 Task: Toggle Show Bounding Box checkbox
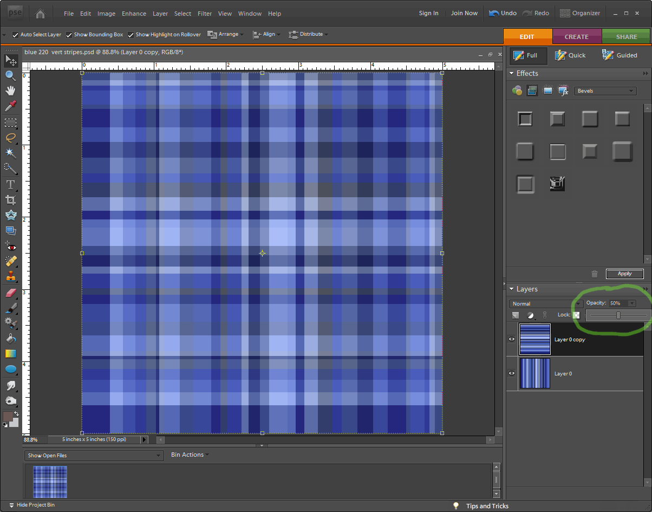pos(69,35)
